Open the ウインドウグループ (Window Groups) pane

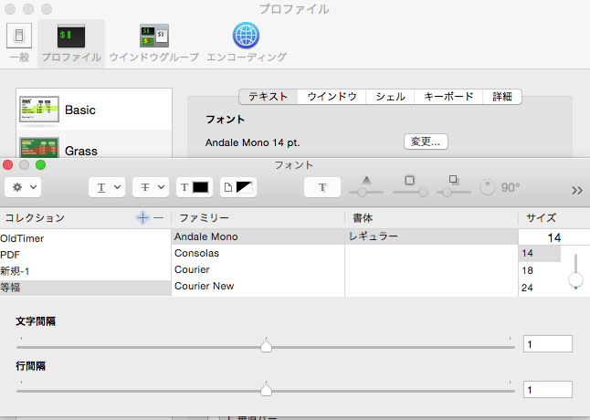(x=153, y=40)
